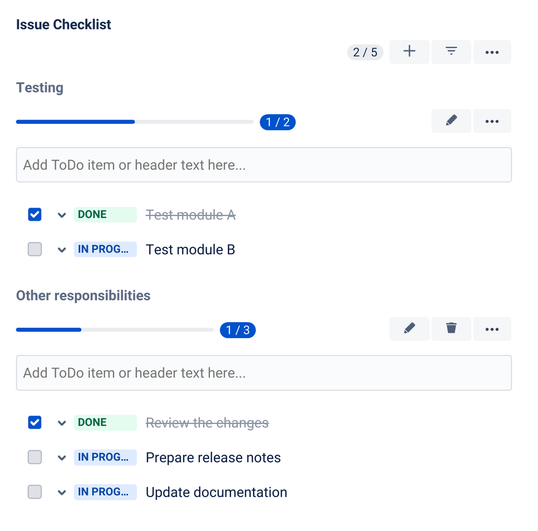The height and width of the screenshot is (531, 538).
Task: Check the Prepare release notes checkbox
Action: (34, 457)
